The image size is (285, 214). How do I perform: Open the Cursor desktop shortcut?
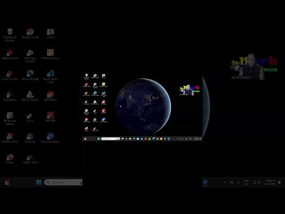(x=30, y=116)
